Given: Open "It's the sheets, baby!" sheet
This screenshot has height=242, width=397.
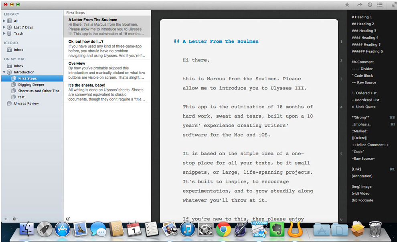Looking at the screenshot, I should click(x=107, y=92).
